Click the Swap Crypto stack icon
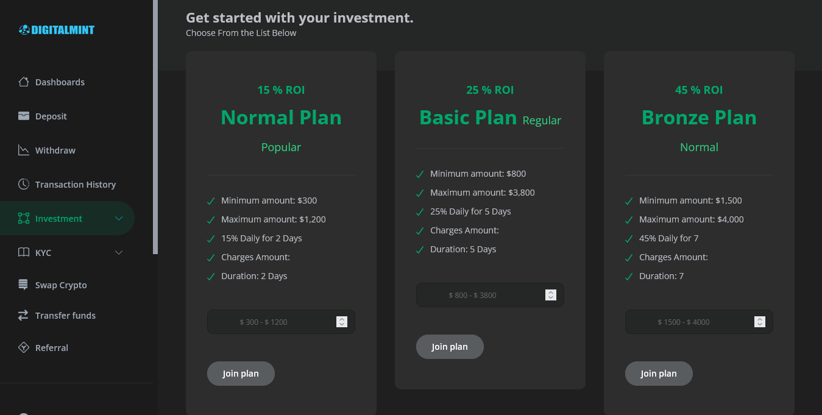Viewport: 822px width, 415px height. [24, 285]
